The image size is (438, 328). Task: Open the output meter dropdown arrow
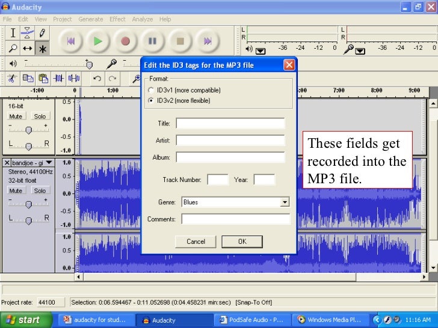point(261,51)
